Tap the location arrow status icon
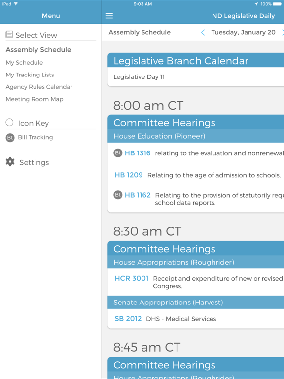 [256, 4]
